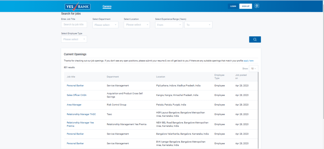The height and width of the screenshot is (149, 324).
Task: Click Patiala, Punjab, India location cell
Action: [x=171, y=105]
